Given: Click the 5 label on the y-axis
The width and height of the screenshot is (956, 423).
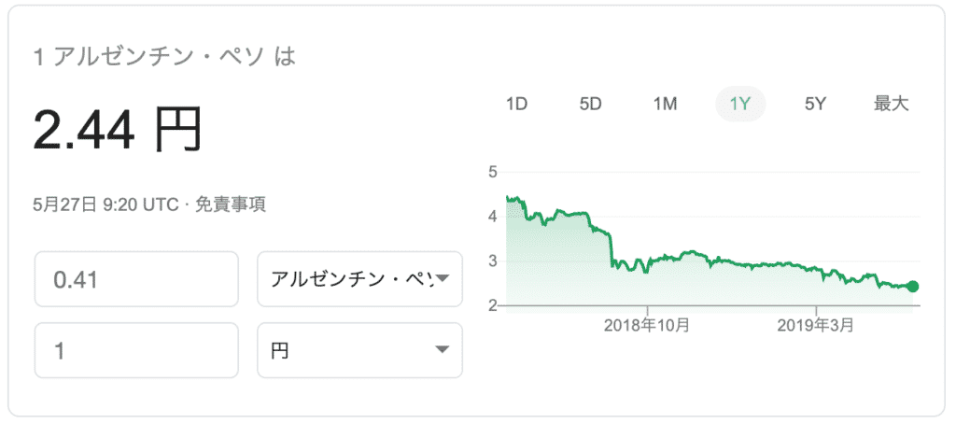Looking at the screenshot, I should (x=493, y=172).
